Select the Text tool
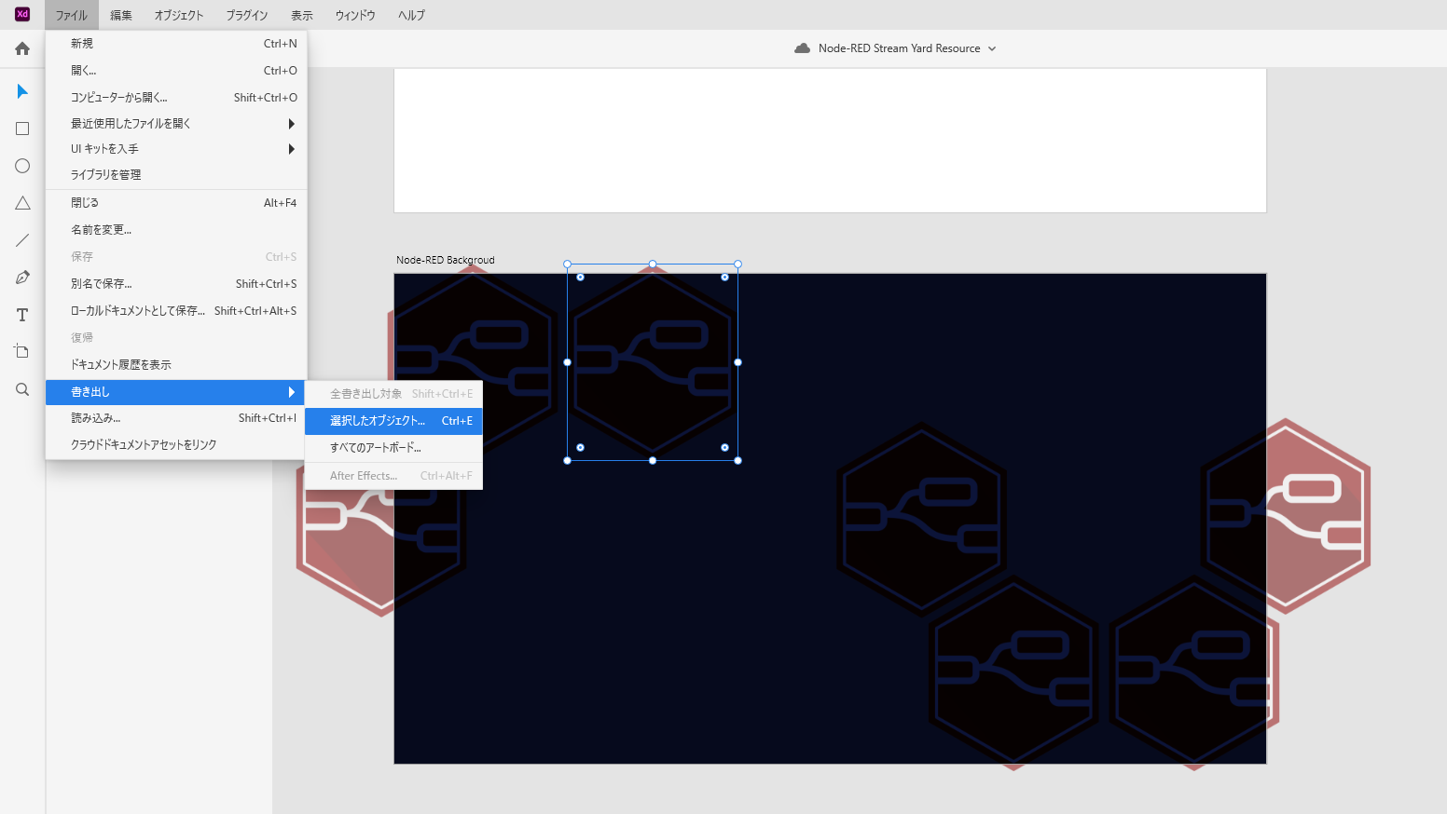1447x814 pixels. coord(22,315)
